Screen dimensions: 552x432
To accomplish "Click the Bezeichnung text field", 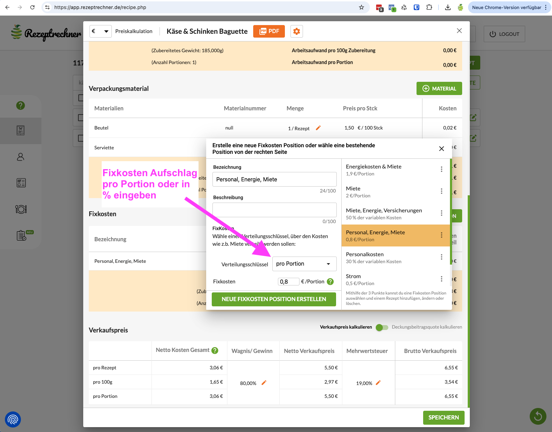I will [x=274, y=180].
